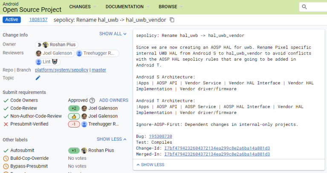Click the Joel Galenson reviewer chip

click(x=55, y=53)
